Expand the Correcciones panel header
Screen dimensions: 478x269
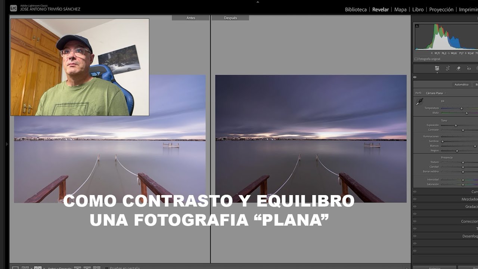point(445,221)
